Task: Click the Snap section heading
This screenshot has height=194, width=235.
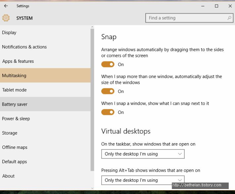Action: [x=109, y=37]
